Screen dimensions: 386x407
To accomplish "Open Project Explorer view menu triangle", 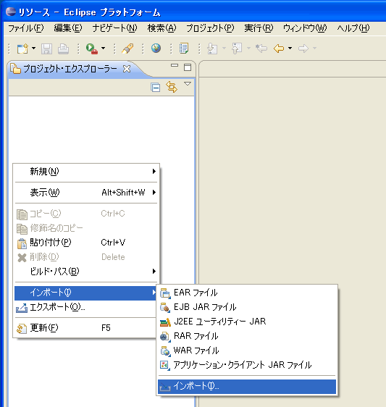I will (x=188, y=84).
